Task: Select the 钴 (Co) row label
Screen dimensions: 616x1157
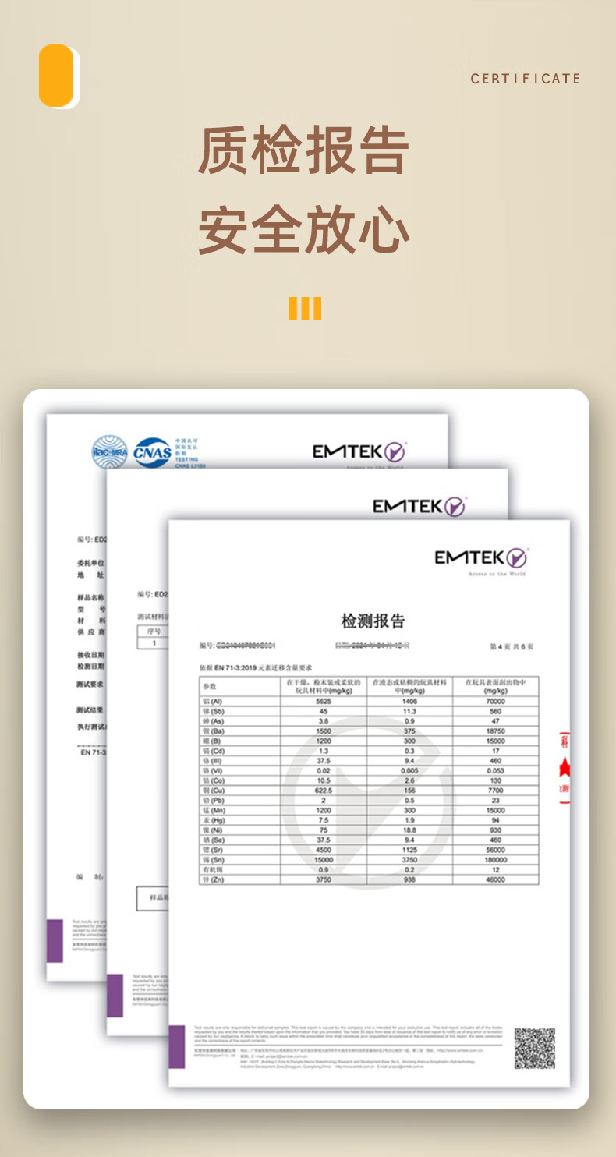Action: tap(213, 780)
